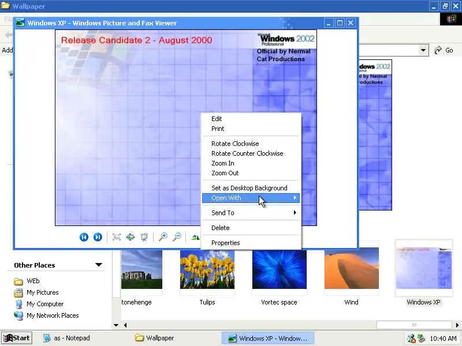462x346 pixels.
Task: Click the network warning tray icon
Action: click(x=411, y=339)
